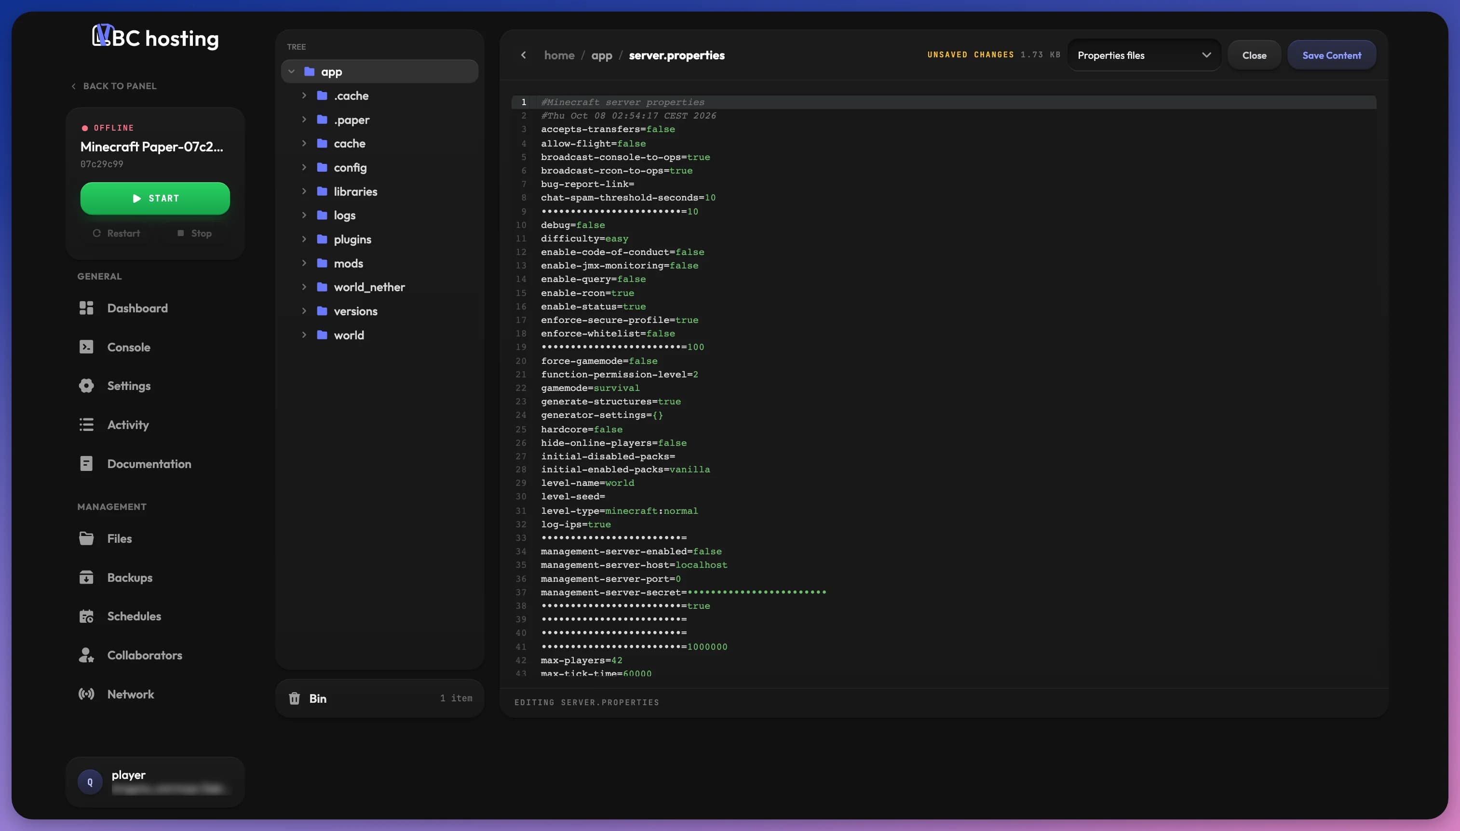Close the file editor
This screenshot has height=831, width=1460.
[x=1254, y=55]
